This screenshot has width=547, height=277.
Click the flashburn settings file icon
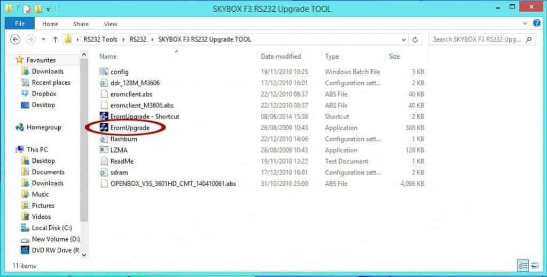coord(104,139)
